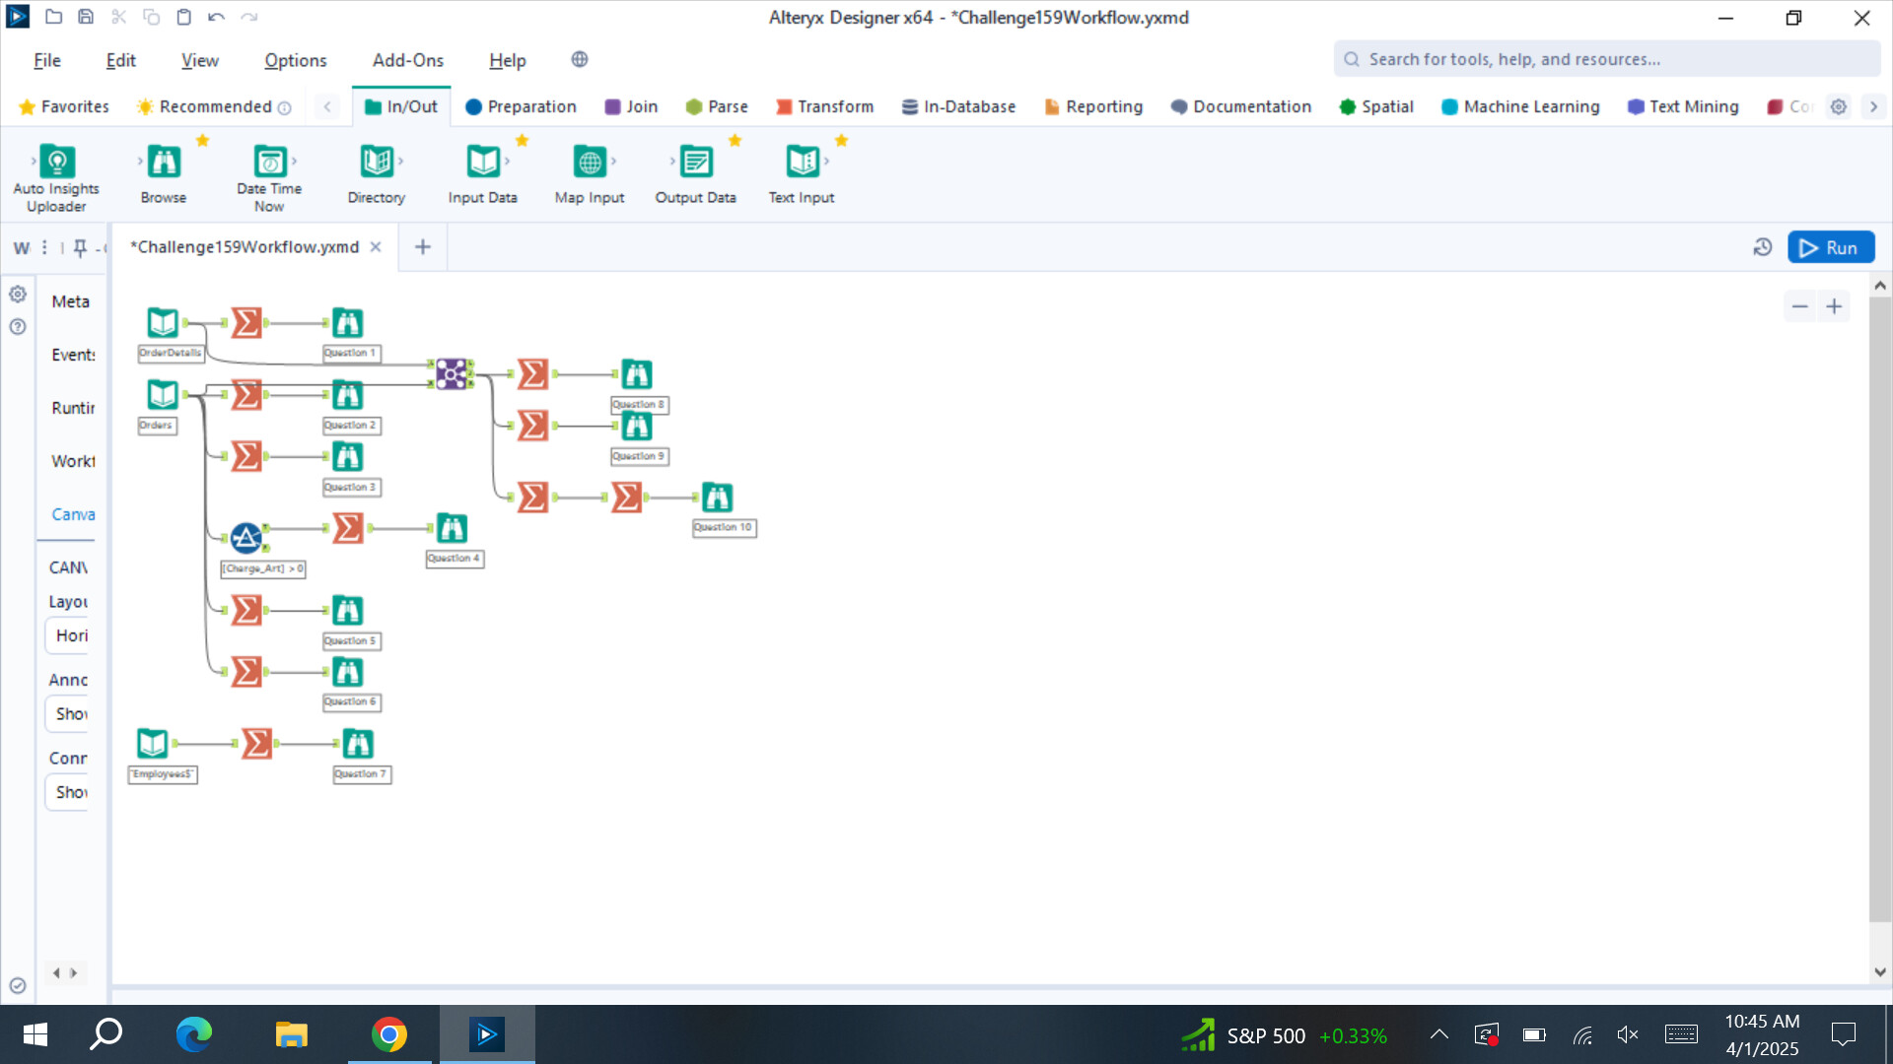Open the Annotations Show dropdown
The height and width of the screenshot is (1064, 1893).
[x=69, y=713]
